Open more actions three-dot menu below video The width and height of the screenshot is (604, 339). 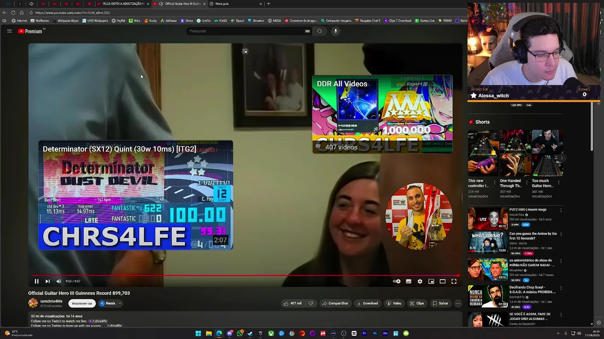[x=458, y=304]
